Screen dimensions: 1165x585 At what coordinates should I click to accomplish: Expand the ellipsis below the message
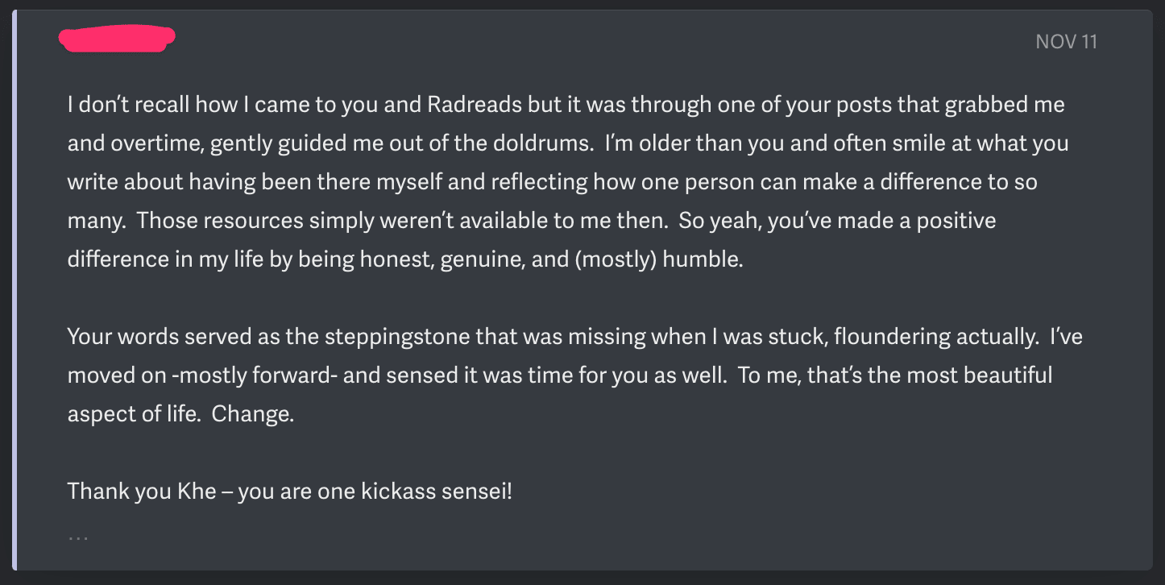point(78,535)
